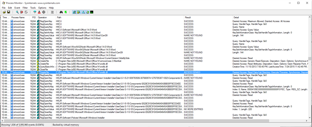Open the Filter menu
The height and width of the screenshot is (127, 312).
(25, 8)
